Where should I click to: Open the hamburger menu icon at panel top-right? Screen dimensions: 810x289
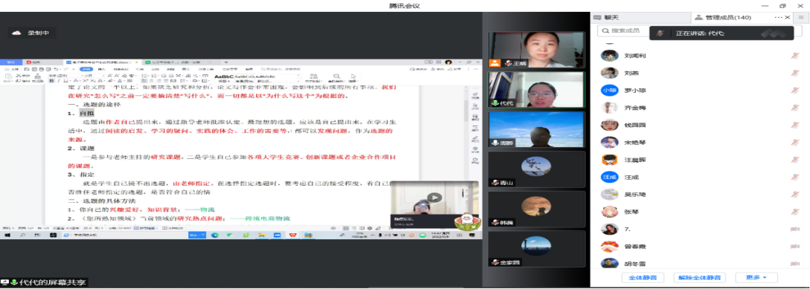click(800, 17)
